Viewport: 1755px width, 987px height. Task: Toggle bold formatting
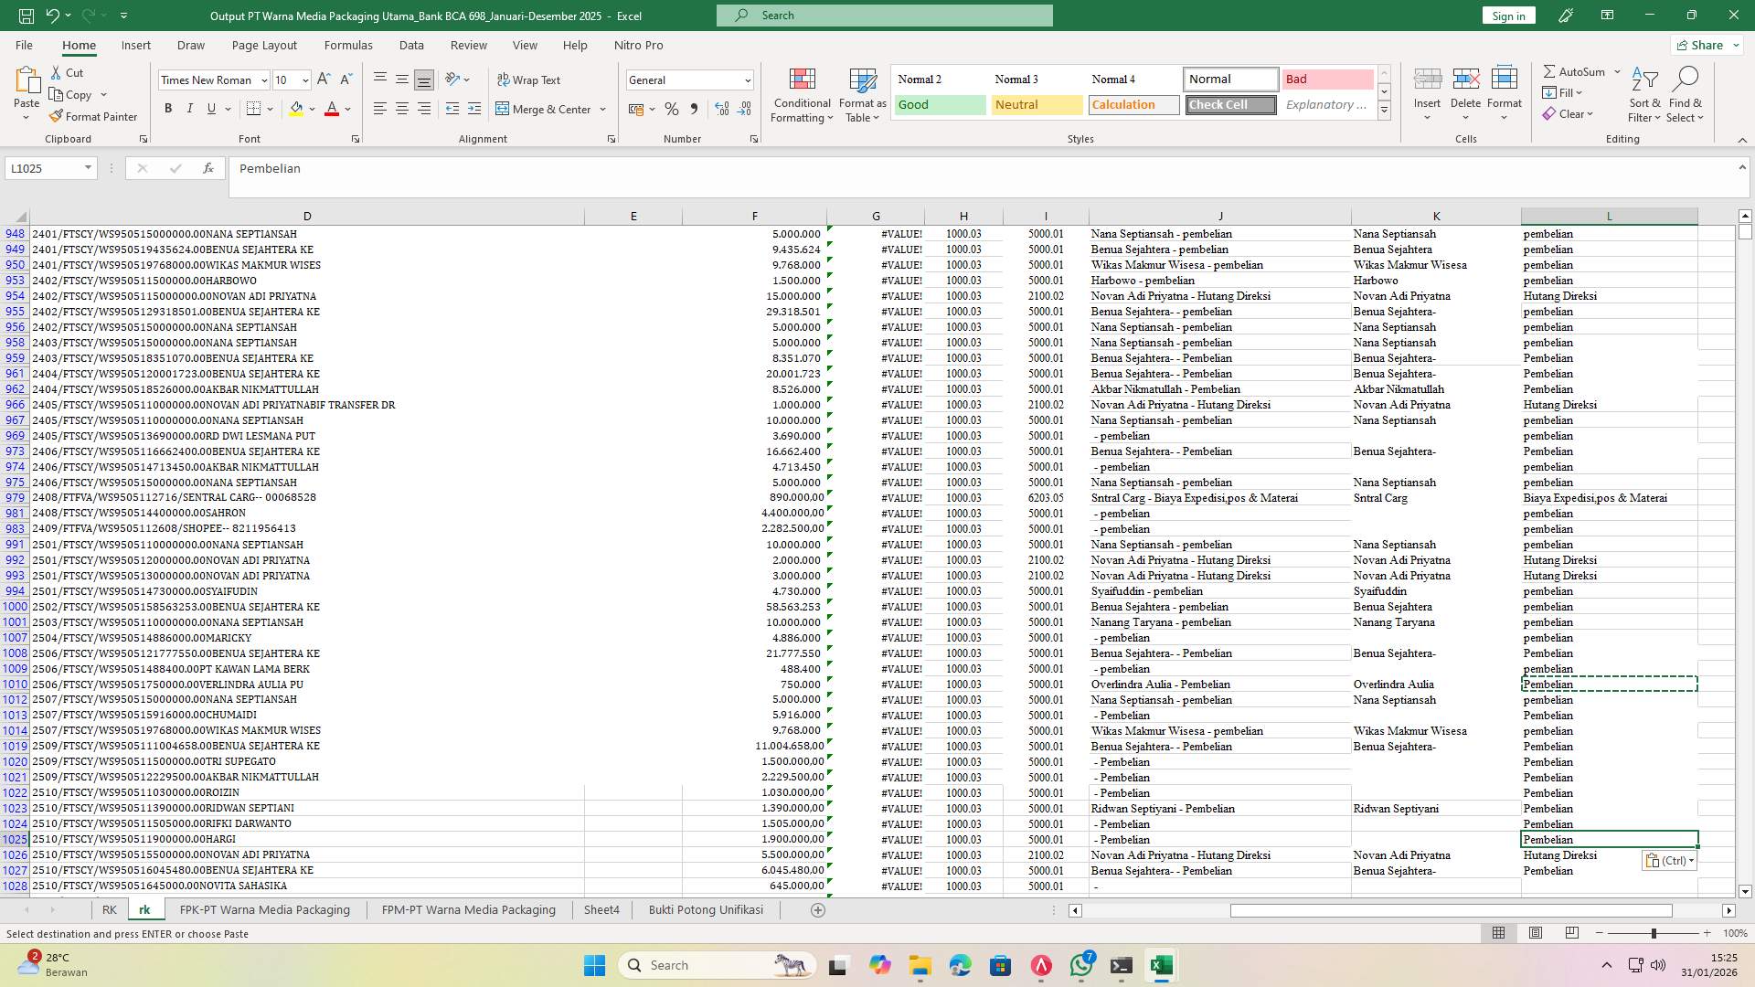click(x=168, y=108)
